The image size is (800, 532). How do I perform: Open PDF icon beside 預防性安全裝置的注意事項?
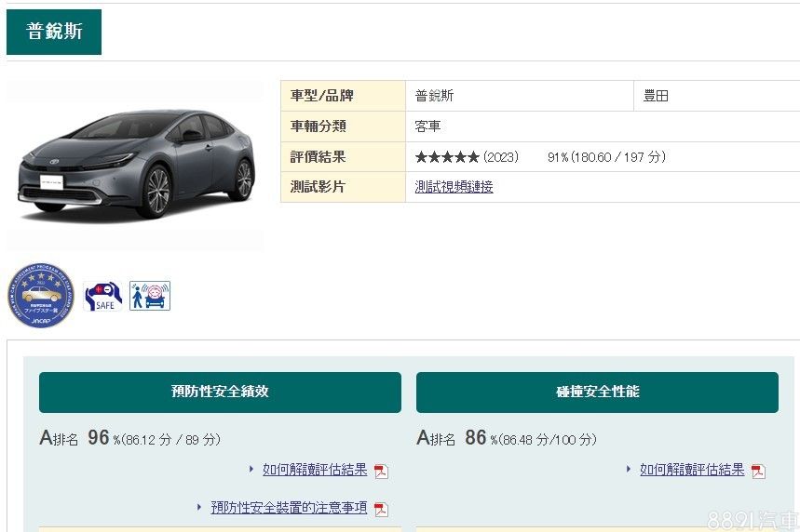tap(381, 509)
